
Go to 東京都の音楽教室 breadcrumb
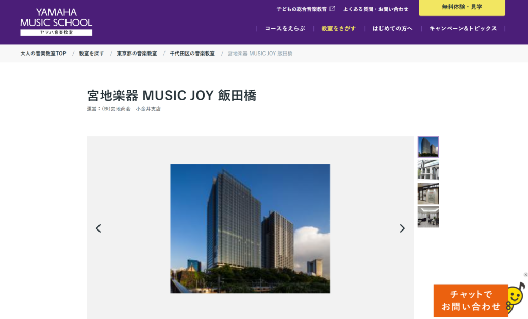[137, 54]
